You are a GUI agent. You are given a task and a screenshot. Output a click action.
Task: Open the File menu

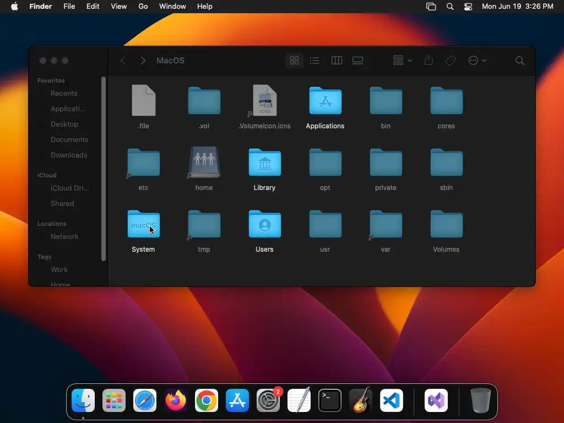point(69,7)
